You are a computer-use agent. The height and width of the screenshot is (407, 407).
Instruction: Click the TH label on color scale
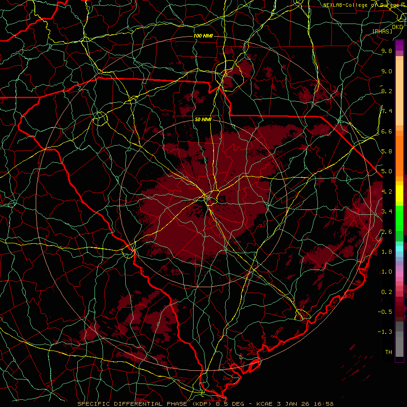pos(388,352)
